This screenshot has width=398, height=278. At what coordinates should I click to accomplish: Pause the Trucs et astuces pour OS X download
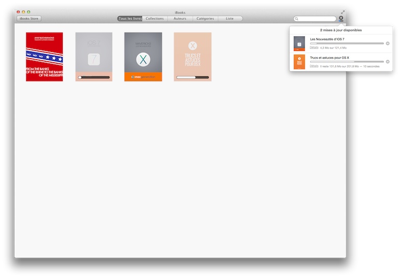(x=388, y=62)
